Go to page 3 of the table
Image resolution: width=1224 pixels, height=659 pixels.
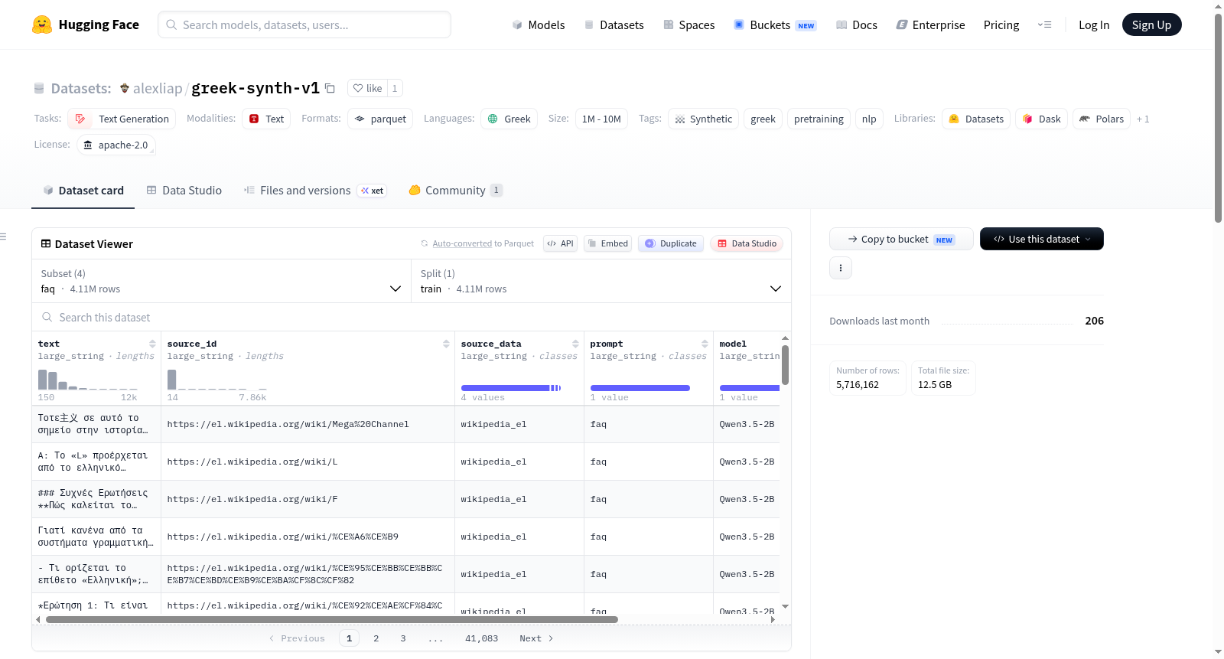403,638
